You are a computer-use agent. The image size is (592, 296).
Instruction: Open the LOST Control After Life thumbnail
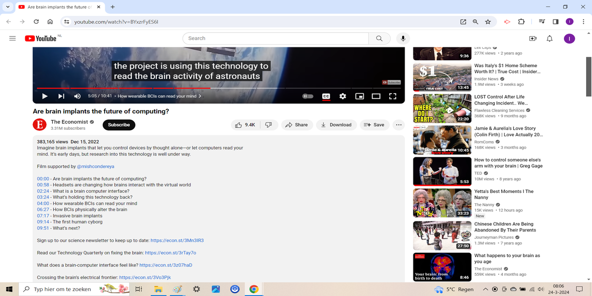coord(442,109)
